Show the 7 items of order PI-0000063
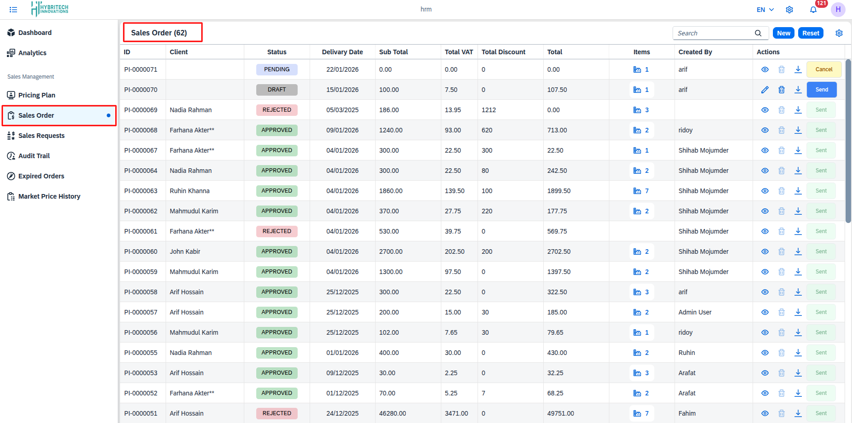Screen dimensions: 852x423 [x=641, y=191]
